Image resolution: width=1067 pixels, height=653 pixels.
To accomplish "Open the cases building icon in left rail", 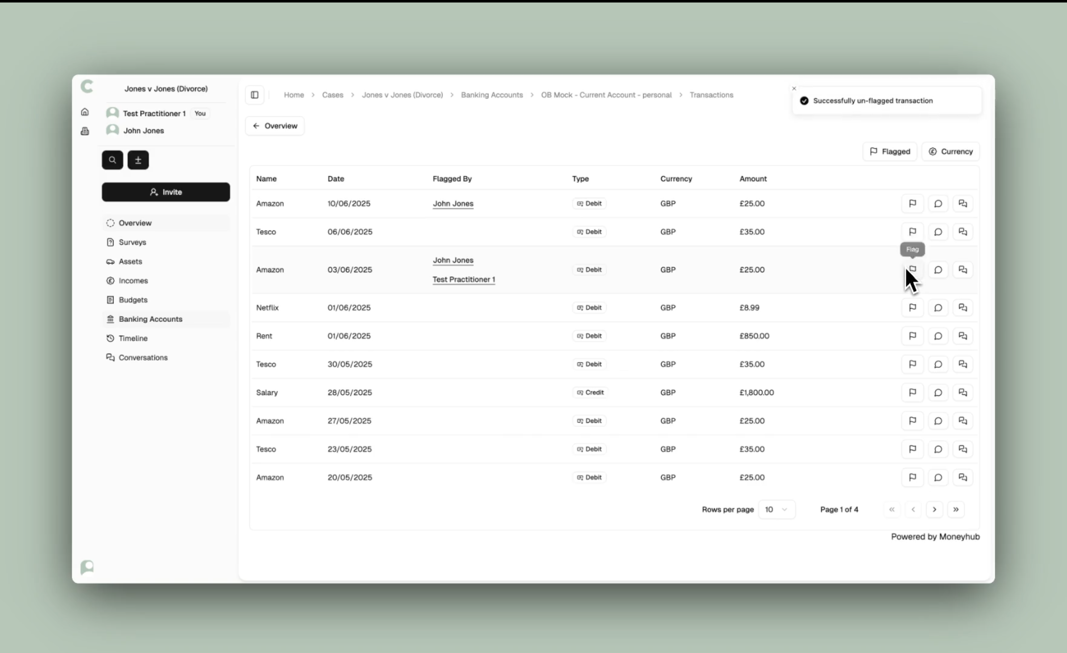I will (x=85, y=131).
